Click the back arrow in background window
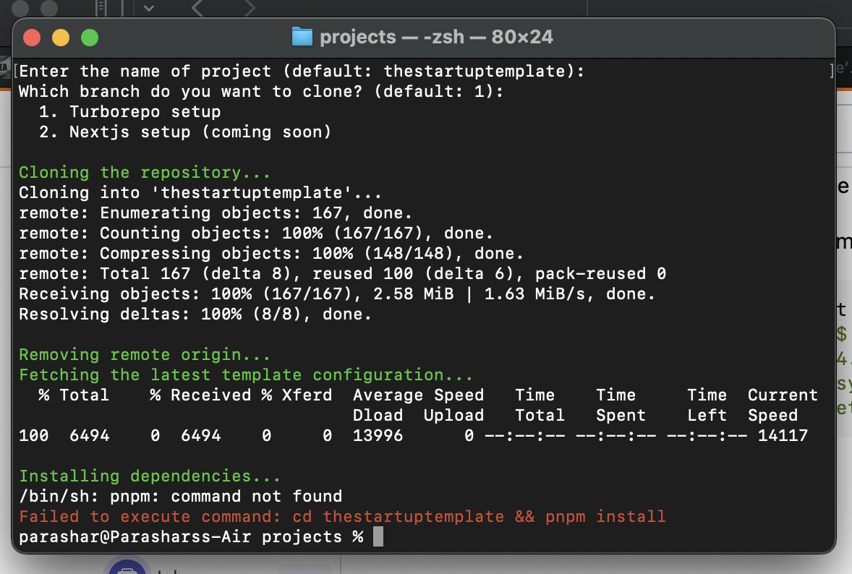This screenshot has width=852, height=574. coord(197,8)
